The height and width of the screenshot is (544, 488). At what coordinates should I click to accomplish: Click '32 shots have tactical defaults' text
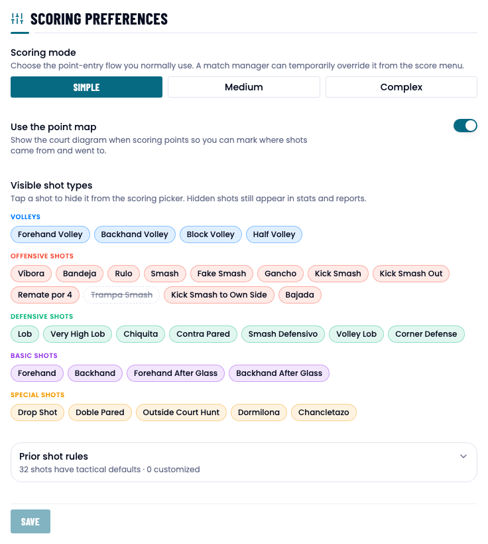[80, 470]
